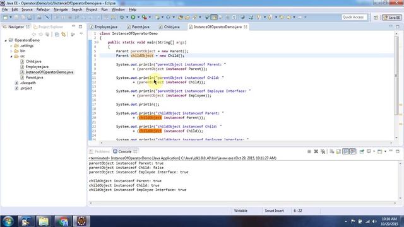Viewport: 404px width, 227px height.
Task: Click the Console horizontal scrollbar
Action: click(242, 203)
